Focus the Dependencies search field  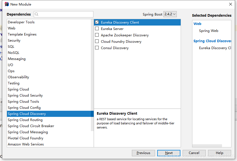[x=64, y=14]
